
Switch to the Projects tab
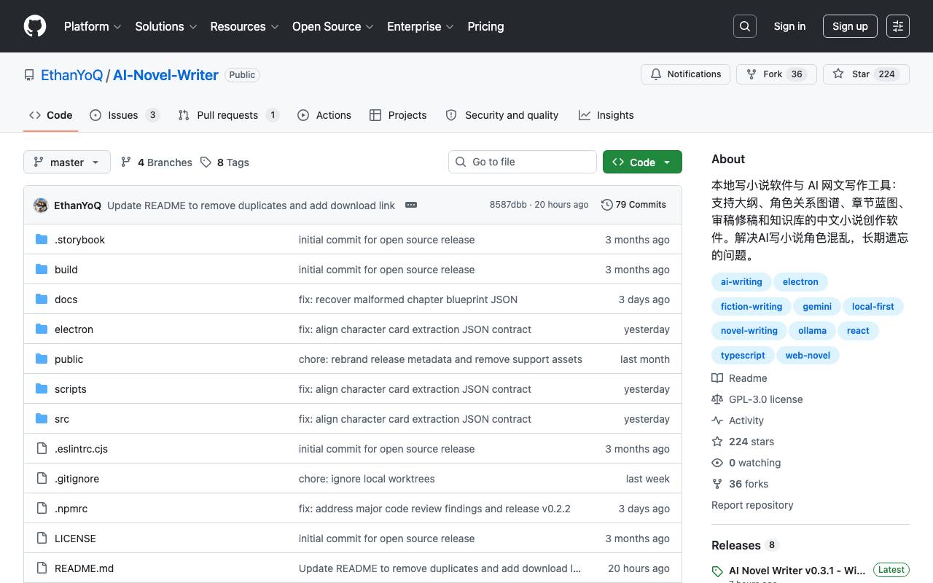click(x=398, y=115)
